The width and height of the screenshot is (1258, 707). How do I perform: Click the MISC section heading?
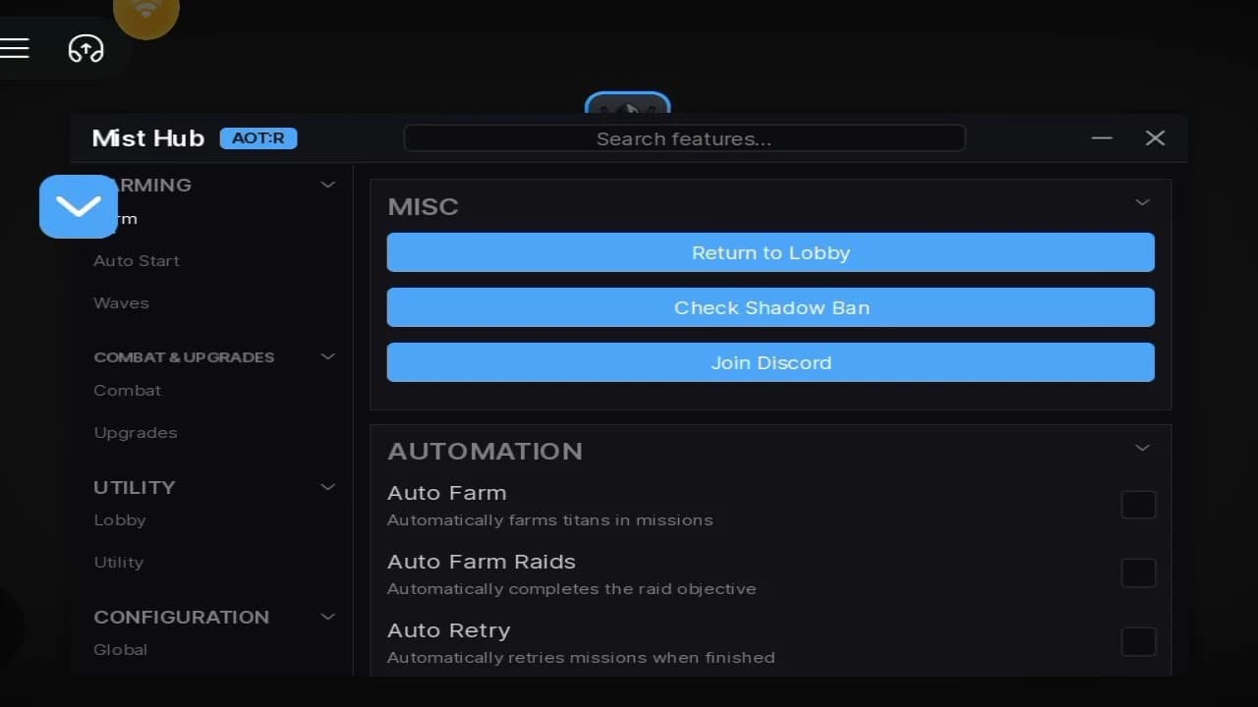(x=424, y=206)
